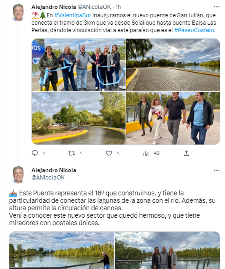
Task: Click Alejandro Nicola's avatar on the first tweet
Action: (x=18, y=12)
